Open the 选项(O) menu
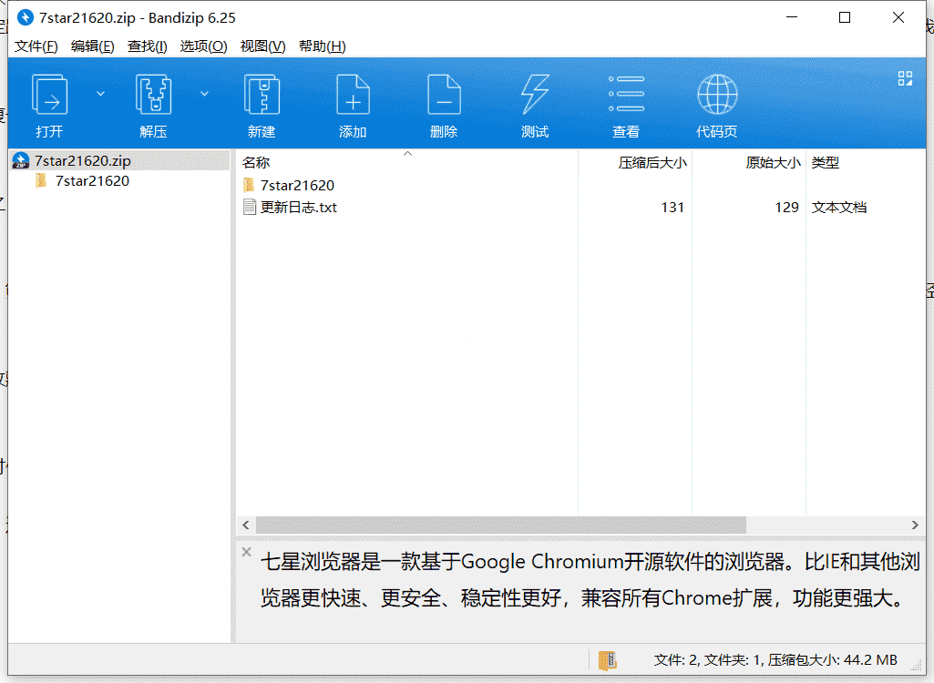 coord(204,46)
